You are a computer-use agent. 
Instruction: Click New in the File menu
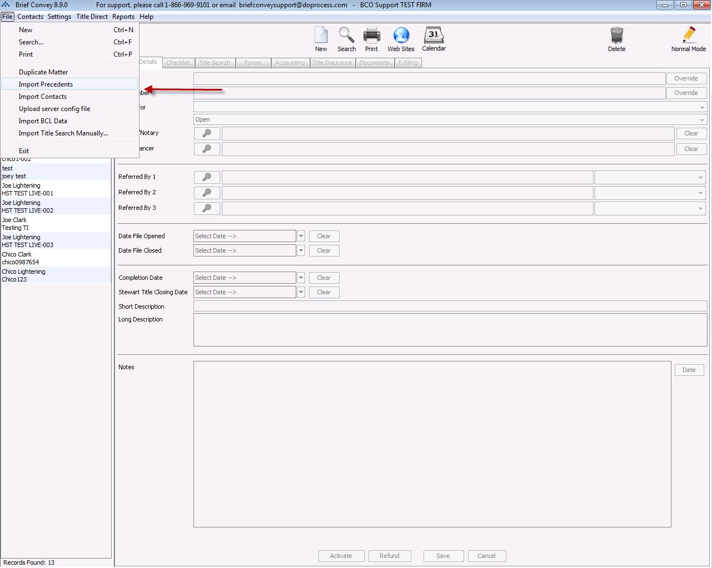pos(69,30)
